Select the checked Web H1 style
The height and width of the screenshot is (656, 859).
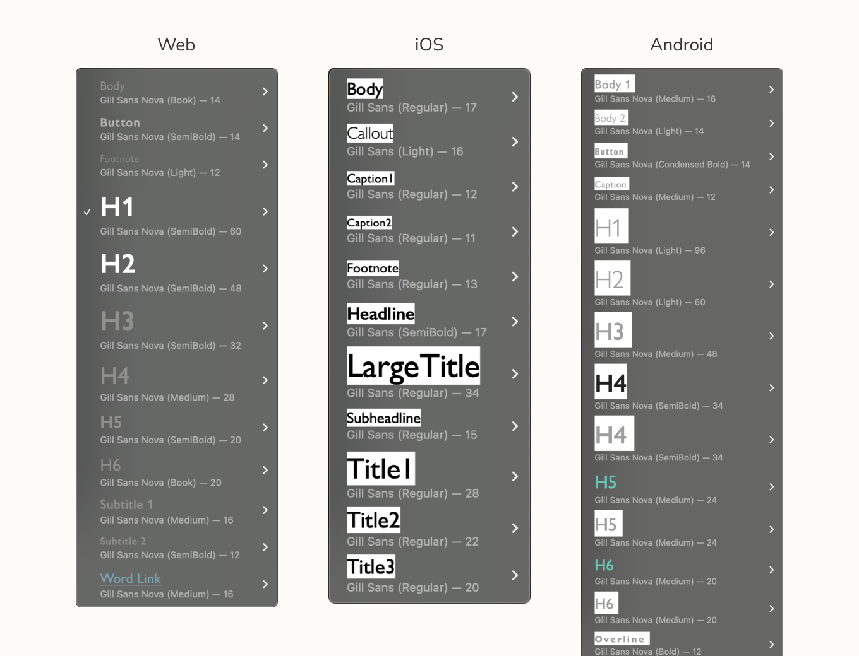coord(177,214)
